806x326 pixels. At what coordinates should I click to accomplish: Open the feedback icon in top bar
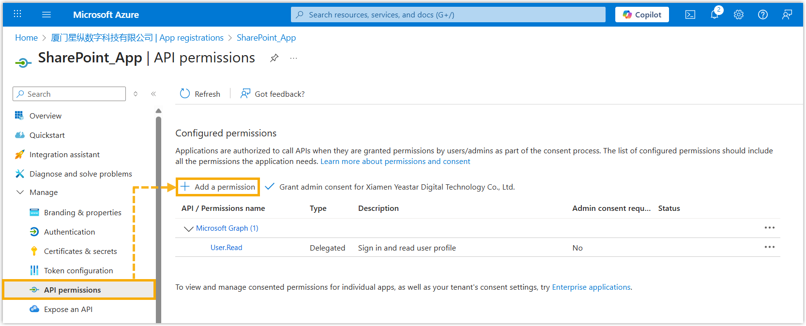click(x=787, y=15)
